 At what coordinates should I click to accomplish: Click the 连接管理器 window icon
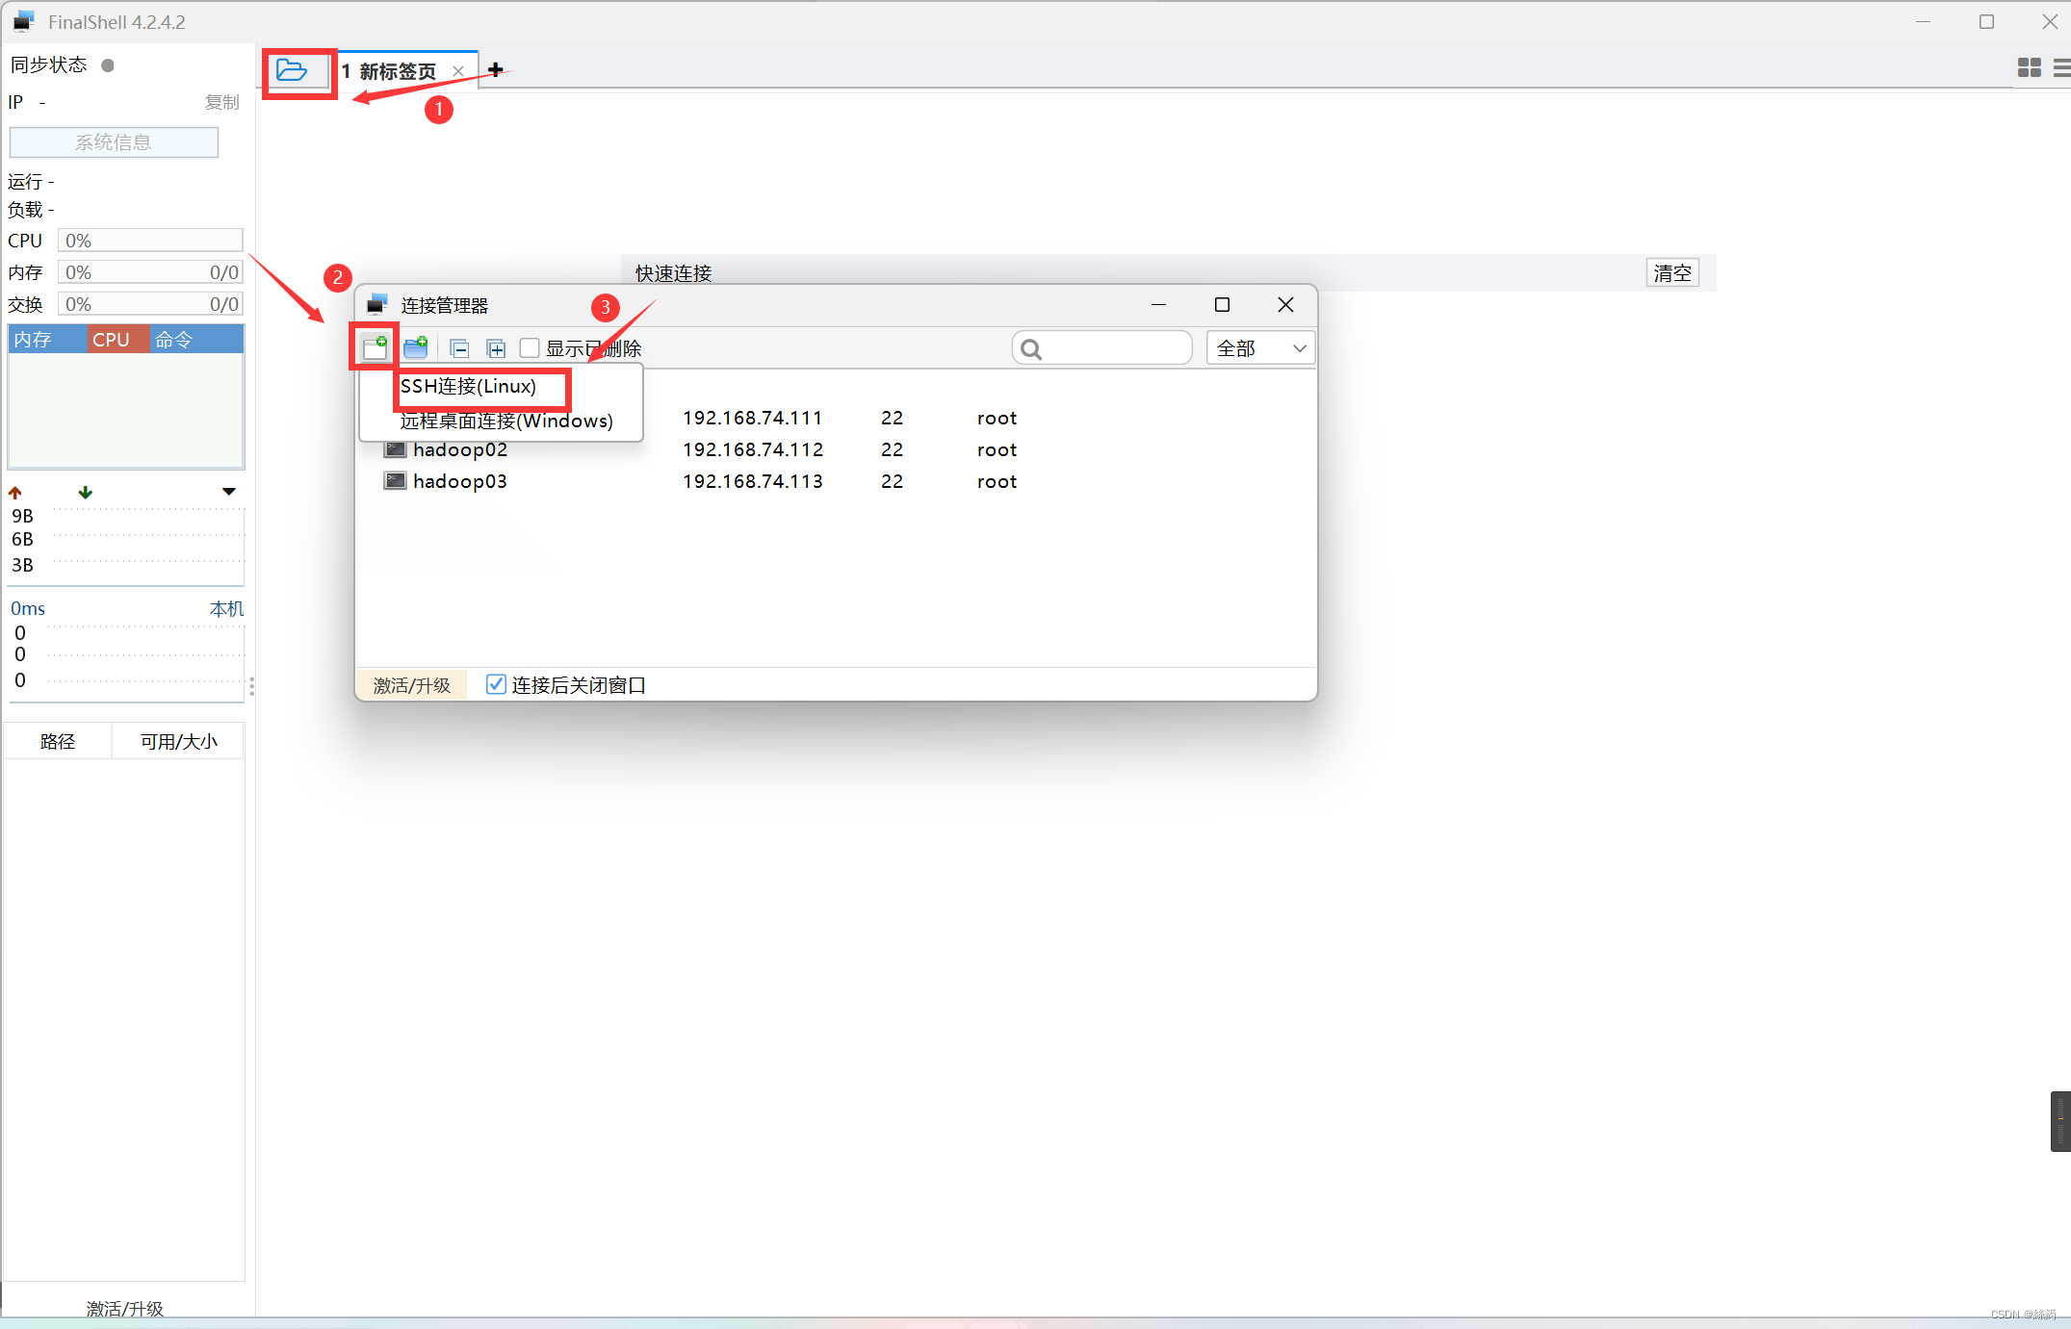click(377, 304)
